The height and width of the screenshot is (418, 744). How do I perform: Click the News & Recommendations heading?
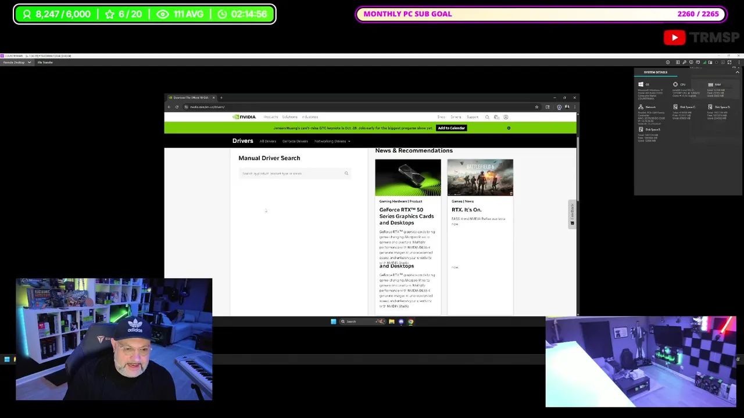(x=414, y=150)
